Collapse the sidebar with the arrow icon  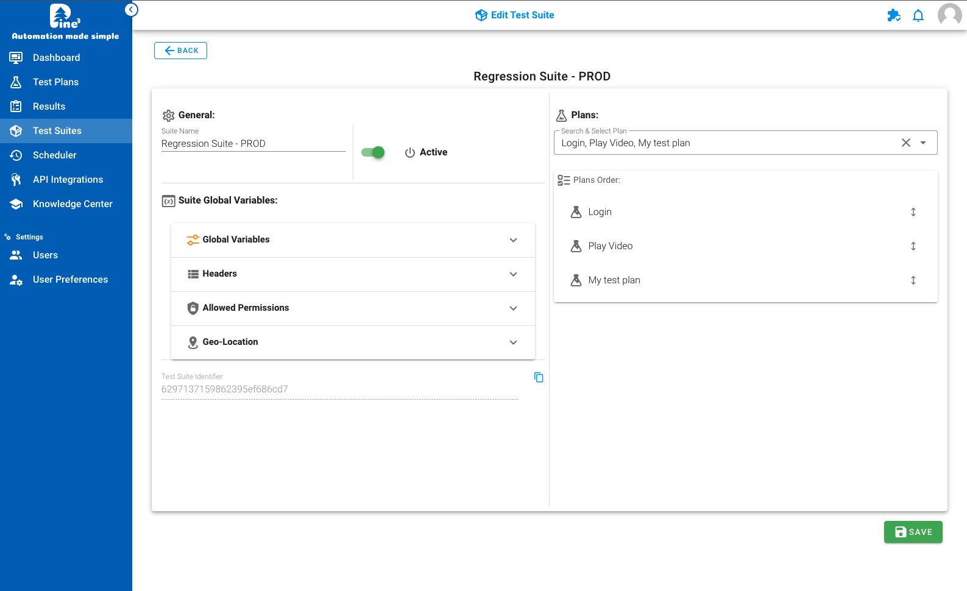click(131, 10)
